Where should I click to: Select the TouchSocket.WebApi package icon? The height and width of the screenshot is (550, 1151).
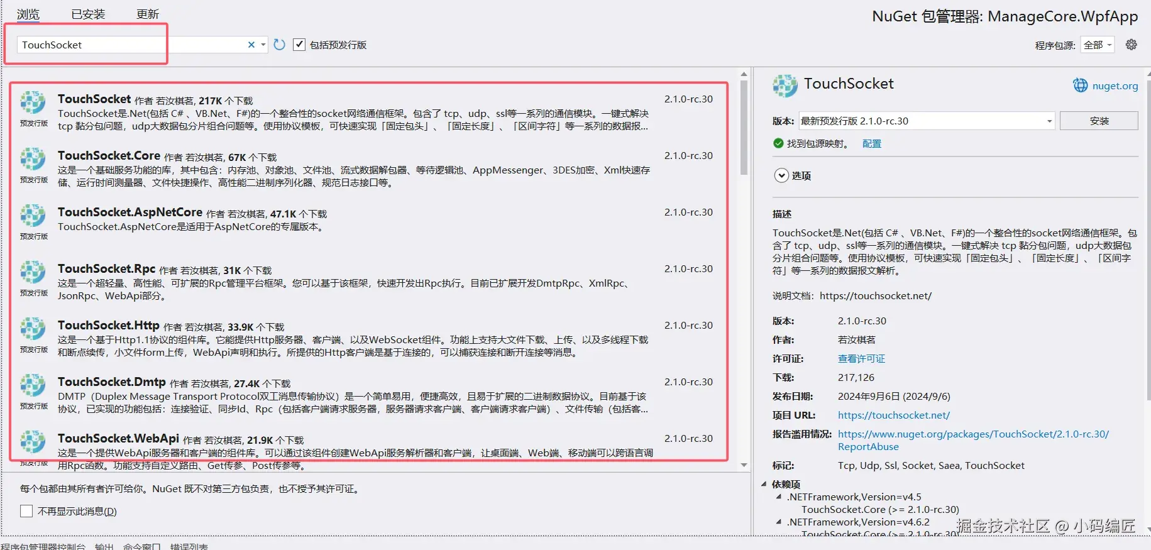point(33,442)
